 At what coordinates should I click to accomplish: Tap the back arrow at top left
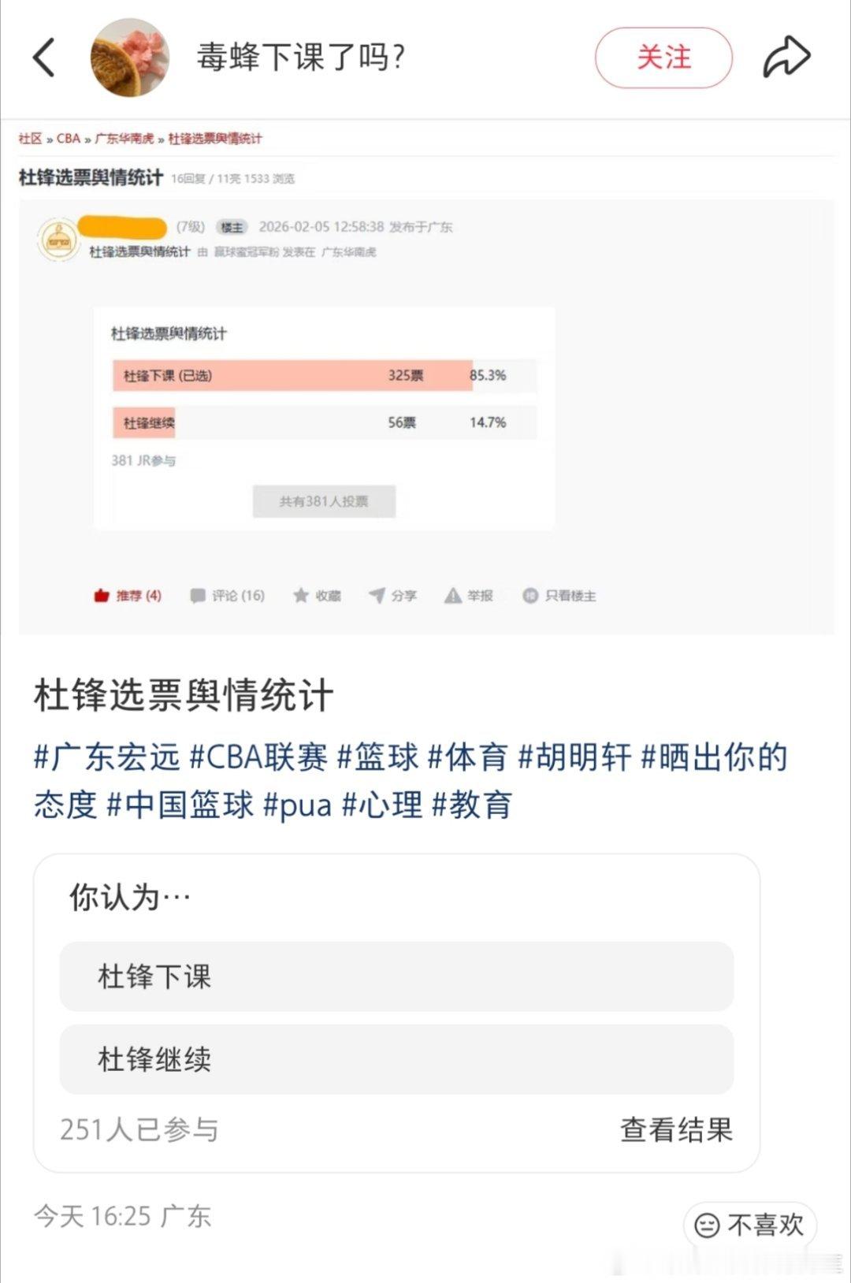(x=45, y=58)
